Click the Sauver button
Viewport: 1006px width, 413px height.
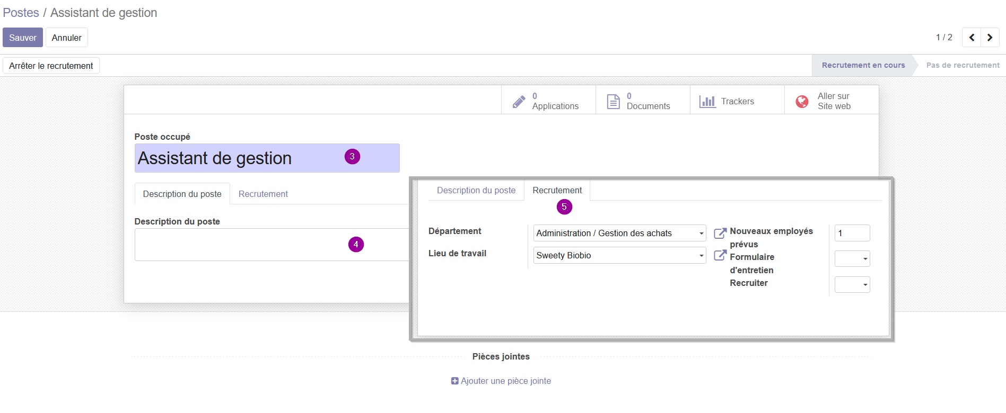pos(23,38)
